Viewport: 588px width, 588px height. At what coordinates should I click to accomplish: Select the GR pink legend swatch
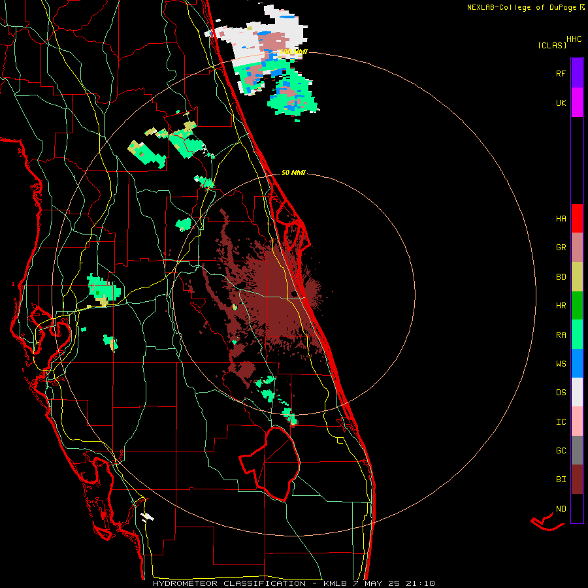tap(577, 248)
